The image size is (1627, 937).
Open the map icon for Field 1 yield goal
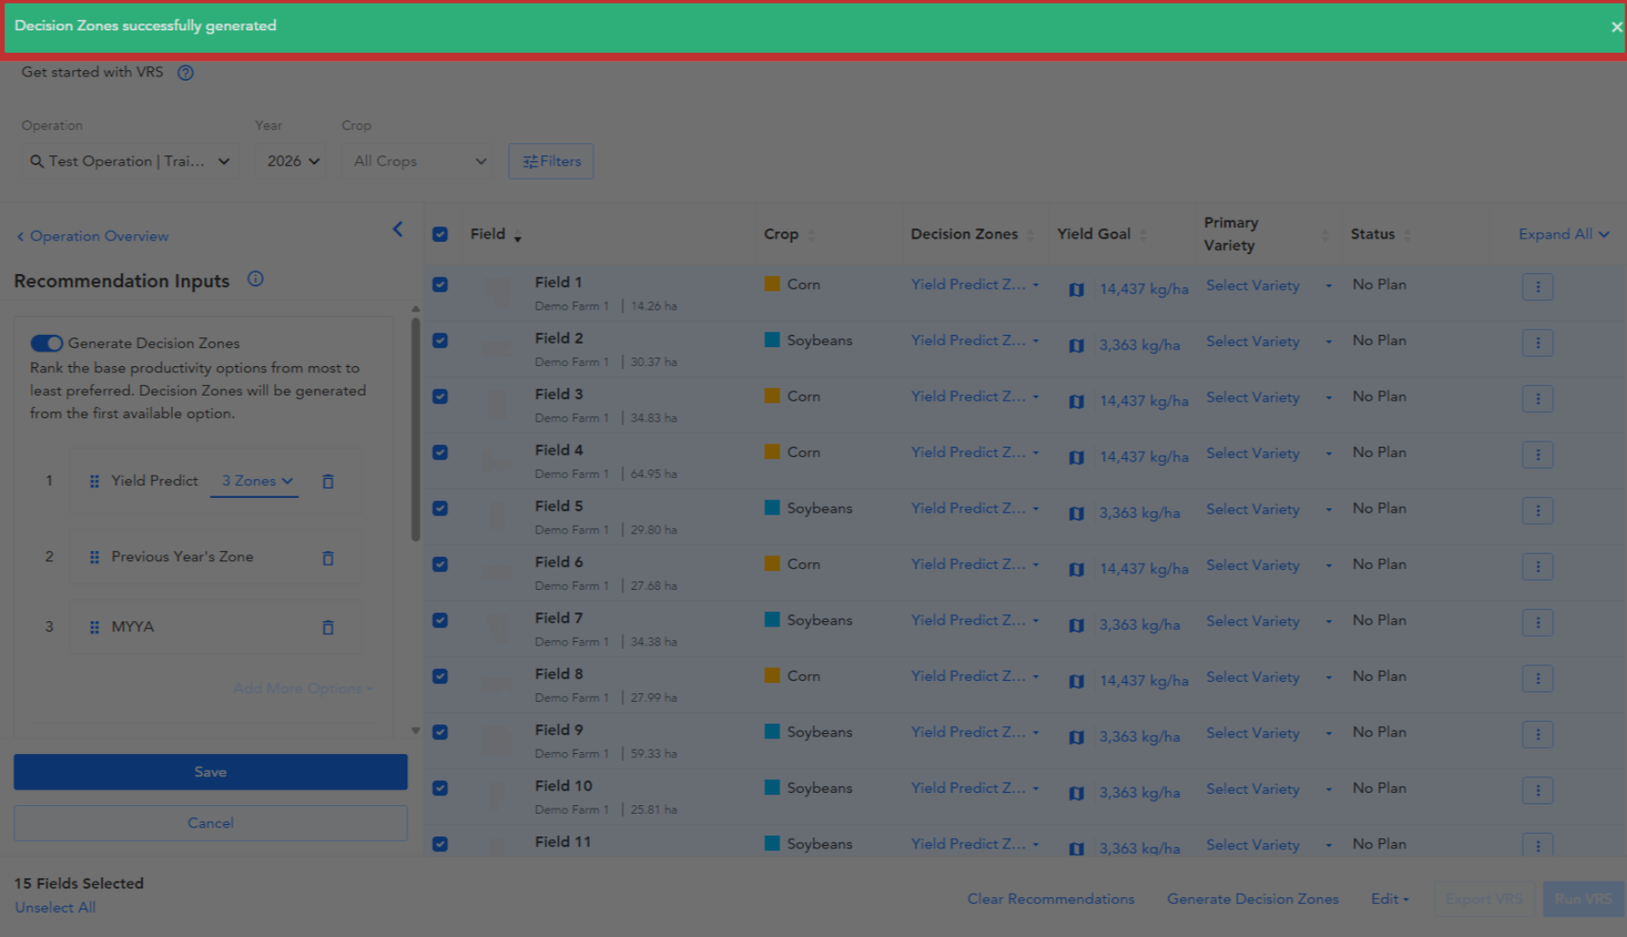(1077, 290)
